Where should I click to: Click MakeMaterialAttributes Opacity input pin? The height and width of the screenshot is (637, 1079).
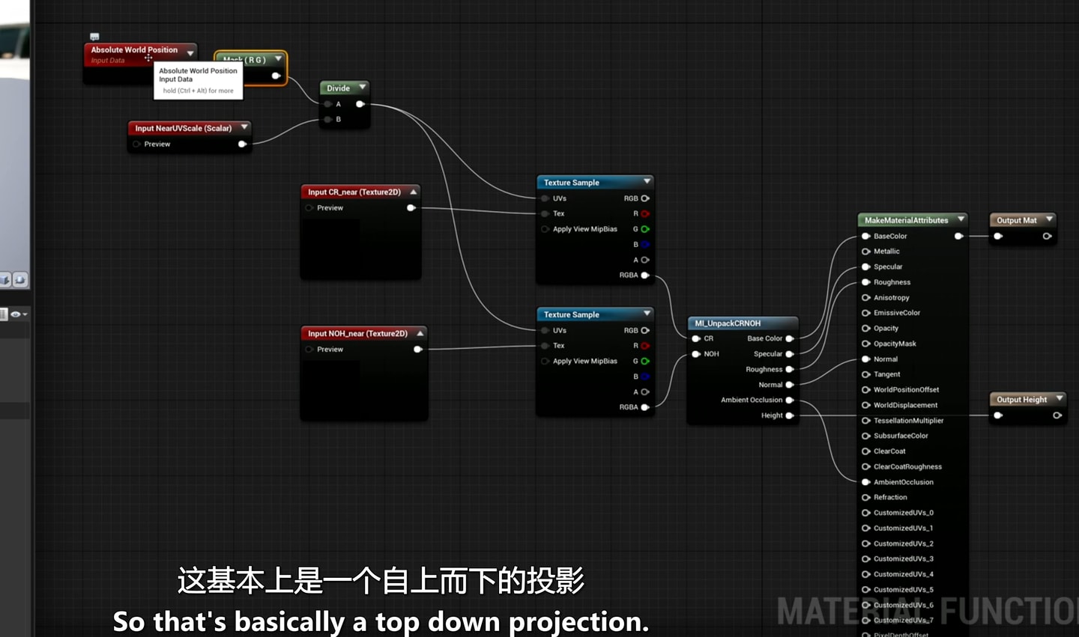tap(866, 328)
